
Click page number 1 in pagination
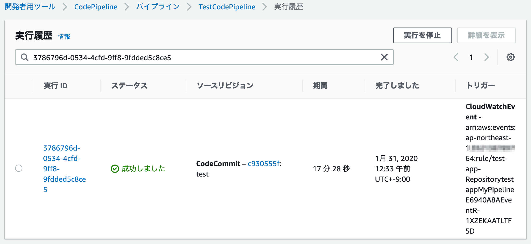pos(471,57)
